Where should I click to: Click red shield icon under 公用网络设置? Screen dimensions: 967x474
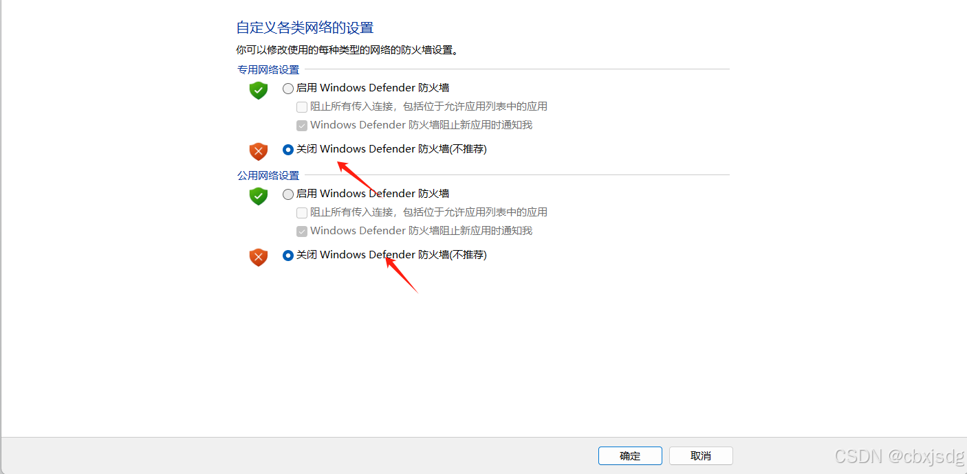(x=258, y=257)
